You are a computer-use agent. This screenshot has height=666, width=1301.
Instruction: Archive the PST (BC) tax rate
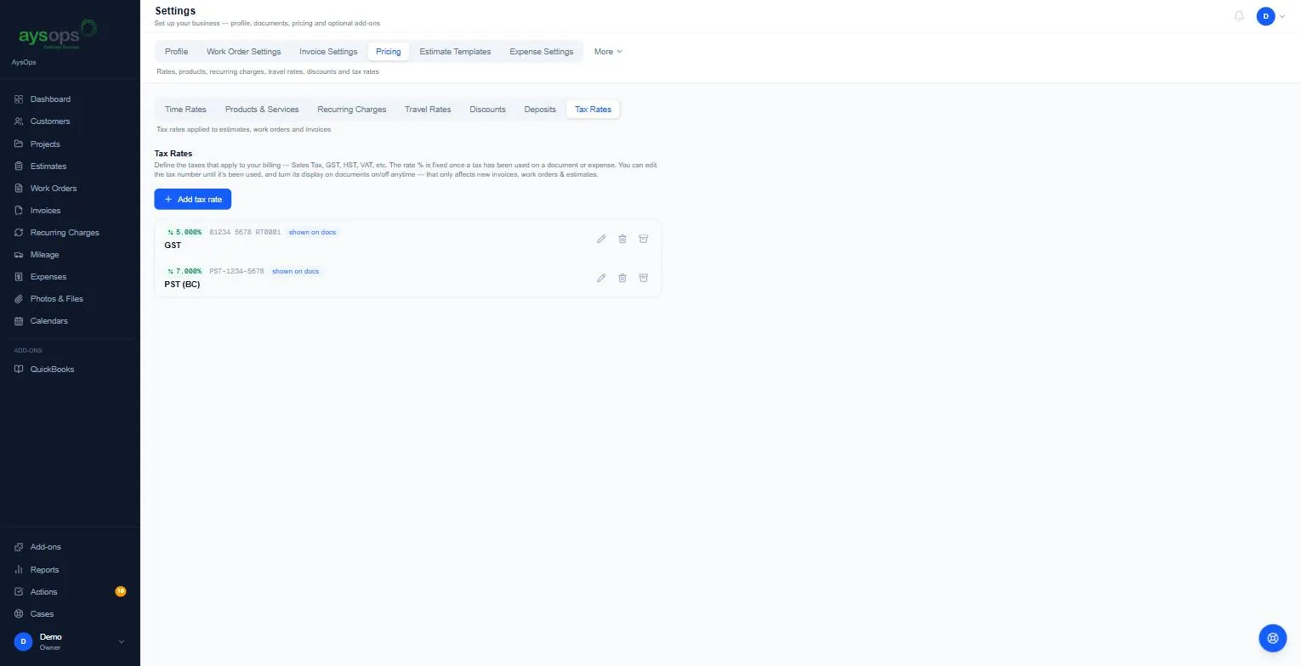pos(644,278)
